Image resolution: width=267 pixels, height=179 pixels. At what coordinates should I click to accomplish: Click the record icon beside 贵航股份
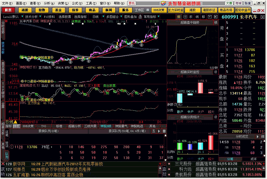pos(169,175)
